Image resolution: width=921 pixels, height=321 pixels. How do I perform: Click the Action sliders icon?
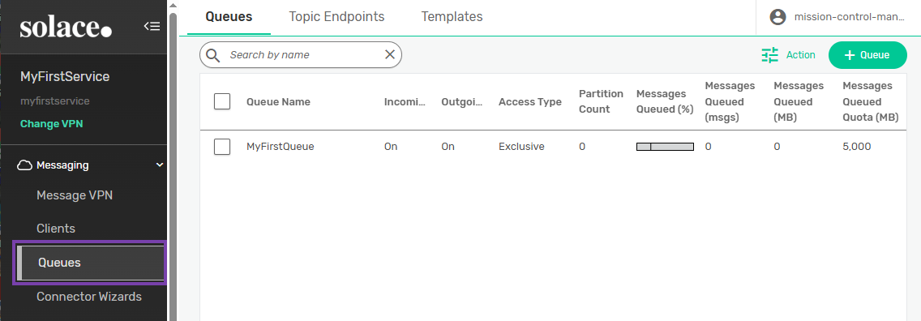(769, 55)
